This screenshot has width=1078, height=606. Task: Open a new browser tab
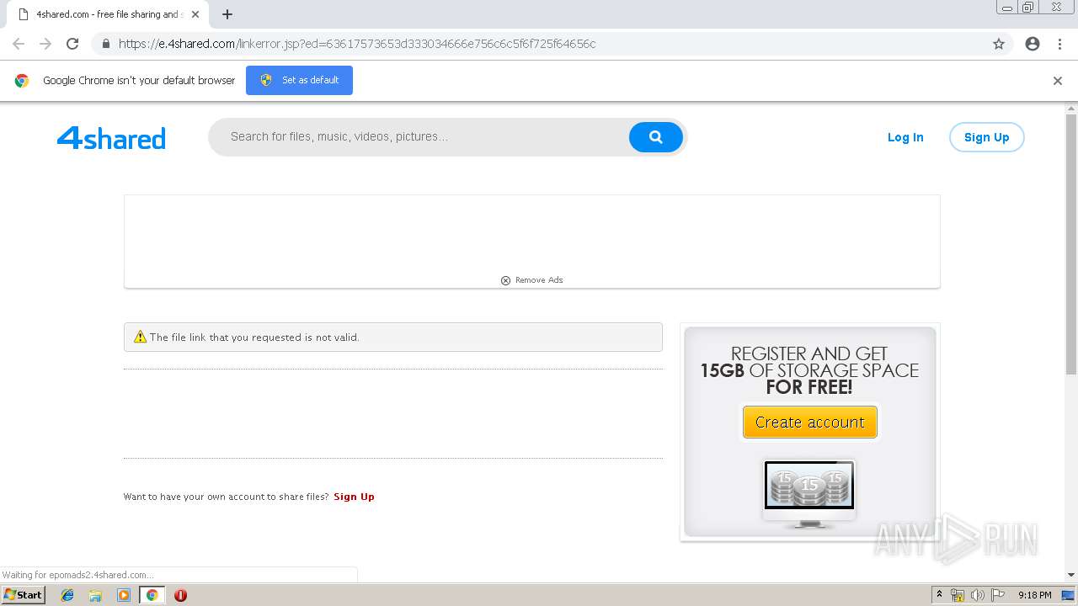[227, 14]
